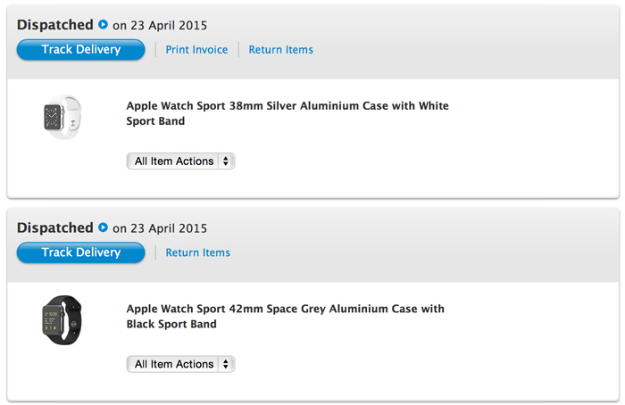The height and width of the screenshot is (405, 625).
Task: Open the white Apple Watch Sport thumbnail
Action: [x=62, y=117]
